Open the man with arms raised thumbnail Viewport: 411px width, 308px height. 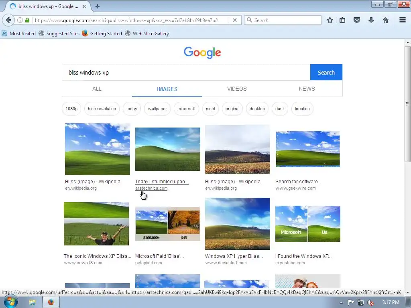96,224
